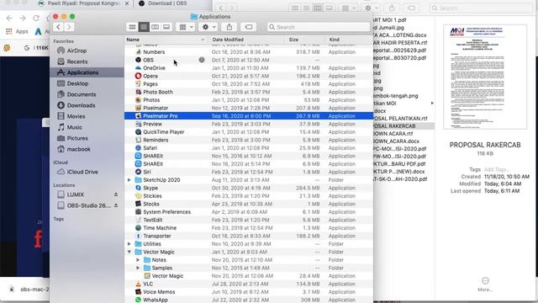The image size is (538, 303).
Task: Select the System Preferences application
Action: tap(249, 212)
